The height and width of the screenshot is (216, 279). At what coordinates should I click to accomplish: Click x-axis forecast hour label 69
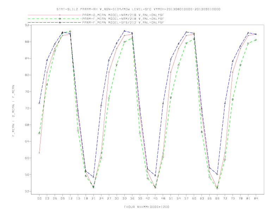coord(217,198)
